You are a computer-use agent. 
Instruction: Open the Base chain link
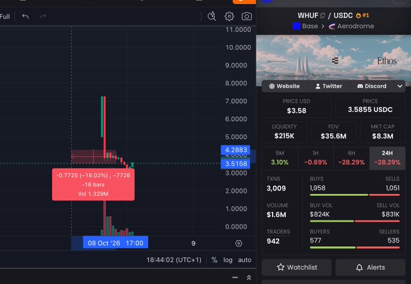coord(305,26)
